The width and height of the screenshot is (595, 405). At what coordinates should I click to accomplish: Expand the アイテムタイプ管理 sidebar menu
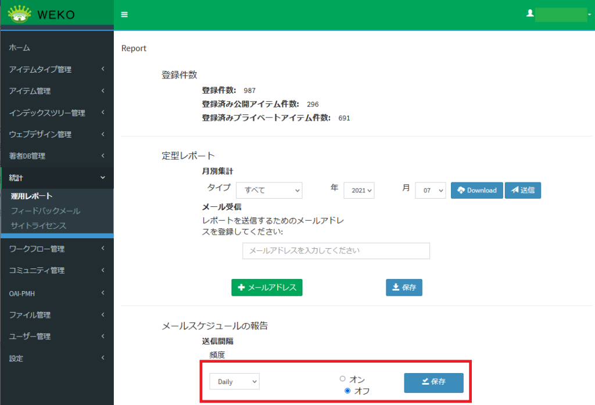[56, 70]
